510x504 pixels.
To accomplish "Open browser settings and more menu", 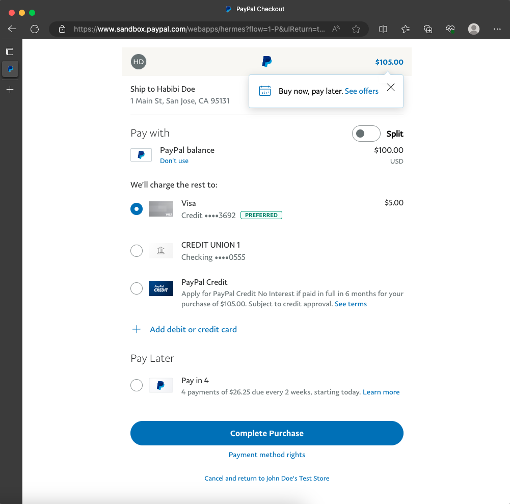I will pyautogui.click(x=497, y=29).
